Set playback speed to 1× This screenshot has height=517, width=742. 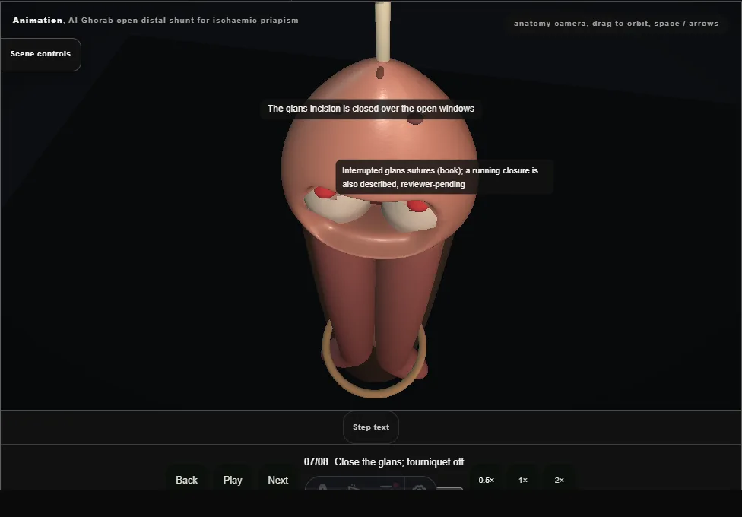pos(523,480)
